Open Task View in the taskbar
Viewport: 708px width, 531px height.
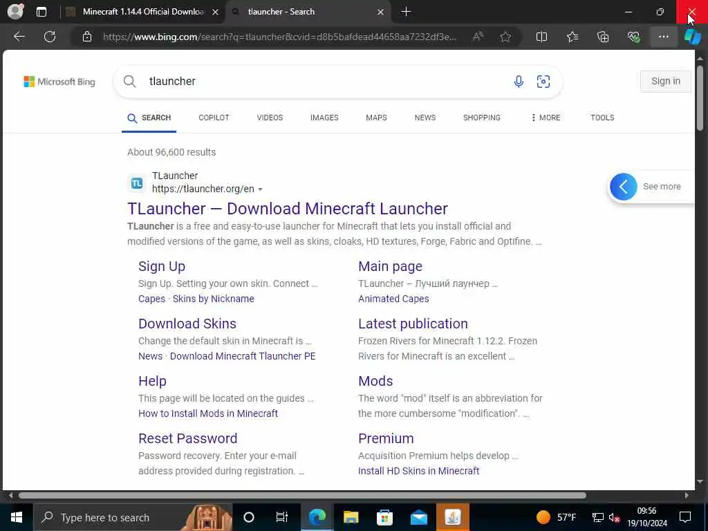(282, 517)
